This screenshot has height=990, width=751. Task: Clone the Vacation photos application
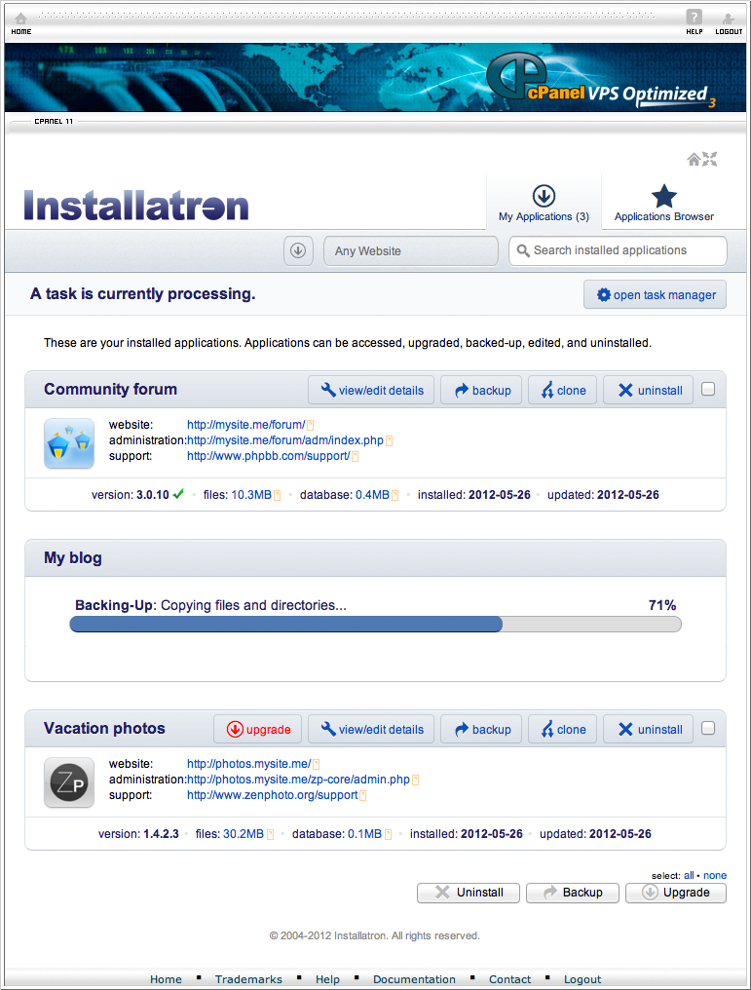click(x=562, y=729)
